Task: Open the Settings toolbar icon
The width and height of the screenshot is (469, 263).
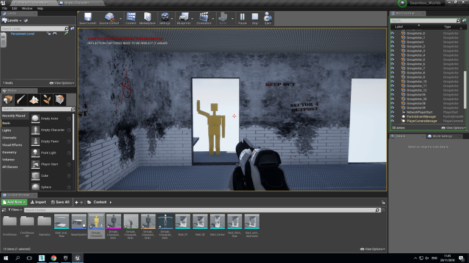Action: 164,18
